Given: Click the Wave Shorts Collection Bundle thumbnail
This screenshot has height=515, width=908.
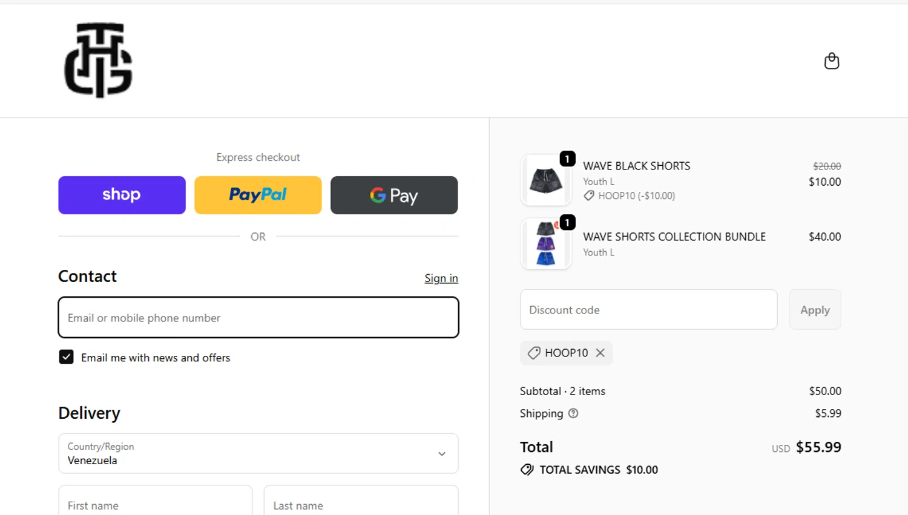Looking at the screenshot, I should click(x=546, y=243).
